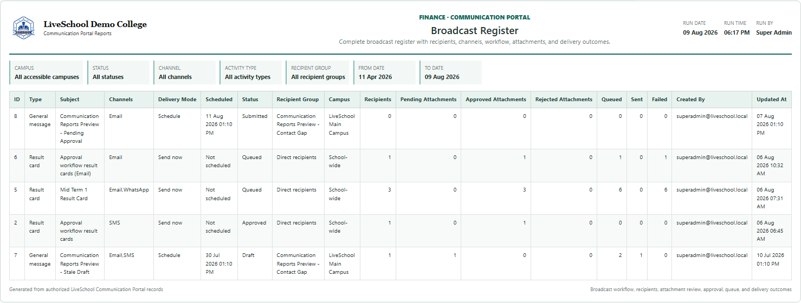
Task: Click the Approved Attachments column header
Action: tap(496, 100)
